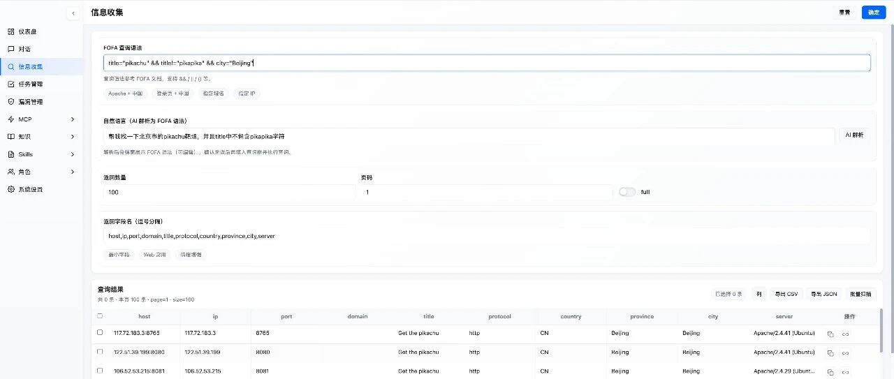Viewport: 894px width, 379px height.
Task: Click the 已选择 0 条 indicator
Action: pos(727,294)
